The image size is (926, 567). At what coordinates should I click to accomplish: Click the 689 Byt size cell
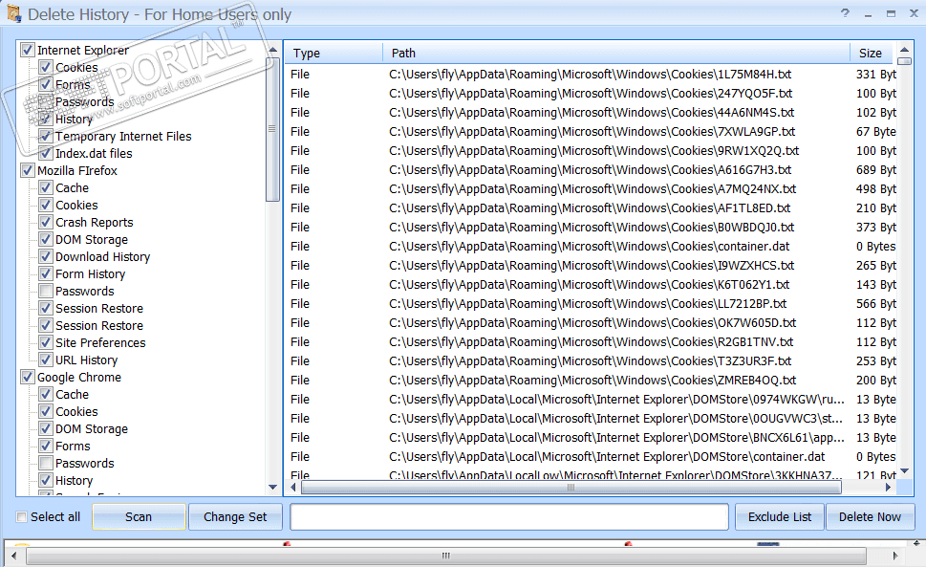[x=875, y=169]
